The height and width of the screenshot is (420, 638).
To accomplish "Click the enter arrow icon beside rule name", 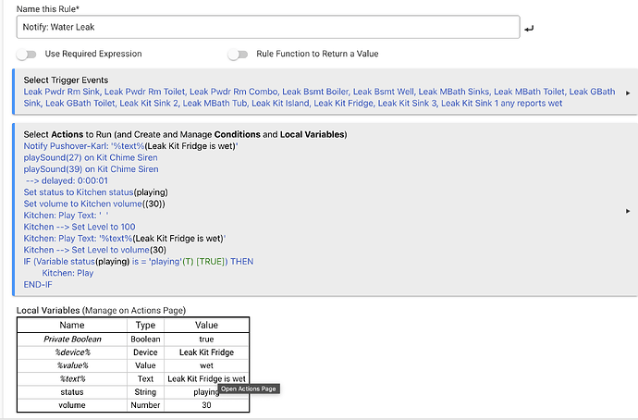I will click(529, 29).
